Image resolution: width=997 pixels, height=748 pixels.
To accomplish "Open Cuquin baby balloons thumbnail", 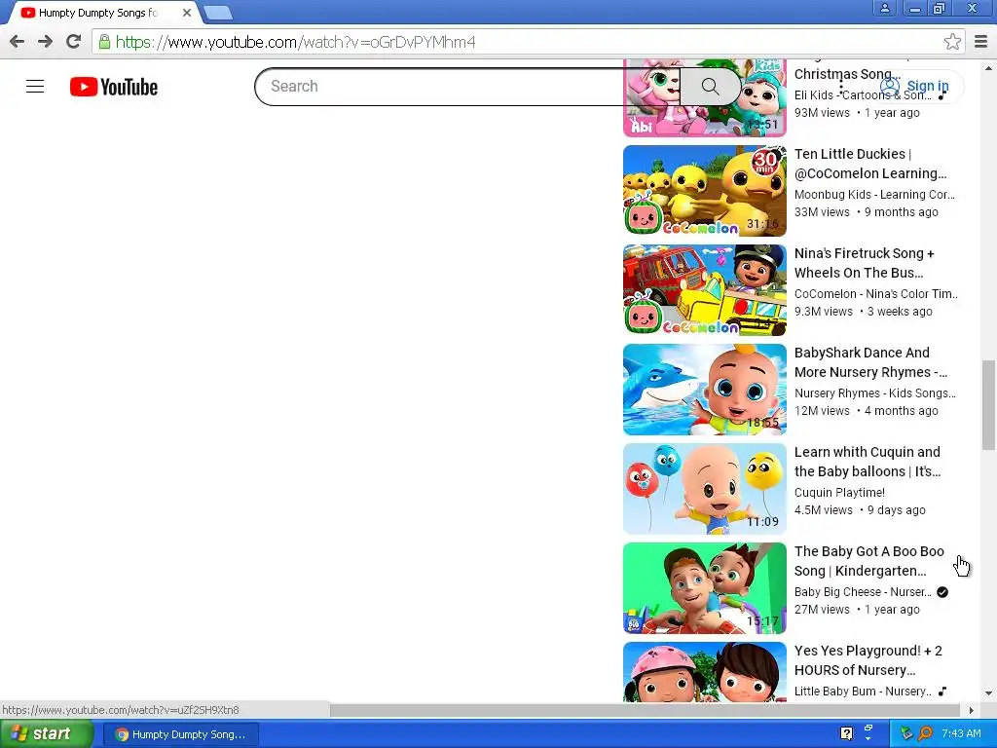I will pyautogui.click(x=705, y=489).
